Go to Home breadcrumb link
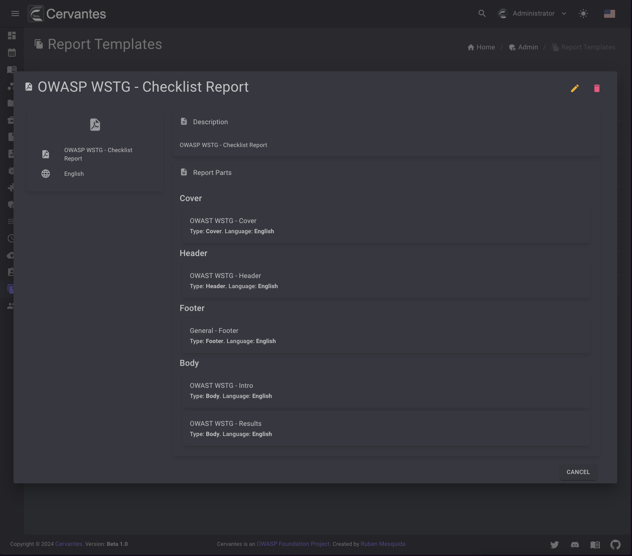 click(481, 47)
